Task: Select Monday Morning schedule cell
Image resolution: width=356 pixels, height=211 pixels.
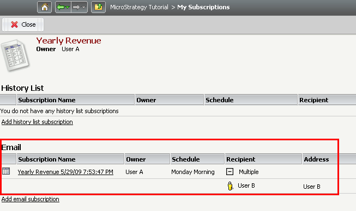Action: pos(193,172)
